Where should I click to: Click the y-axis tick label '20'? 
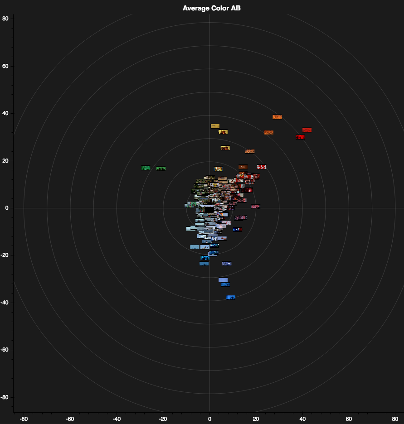click(x=5, y=161)
